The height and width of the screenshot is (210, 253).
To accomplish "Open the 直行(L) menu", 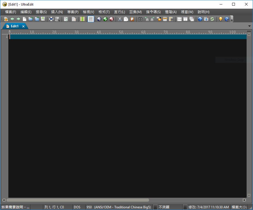I will click(x=120, y=12).
